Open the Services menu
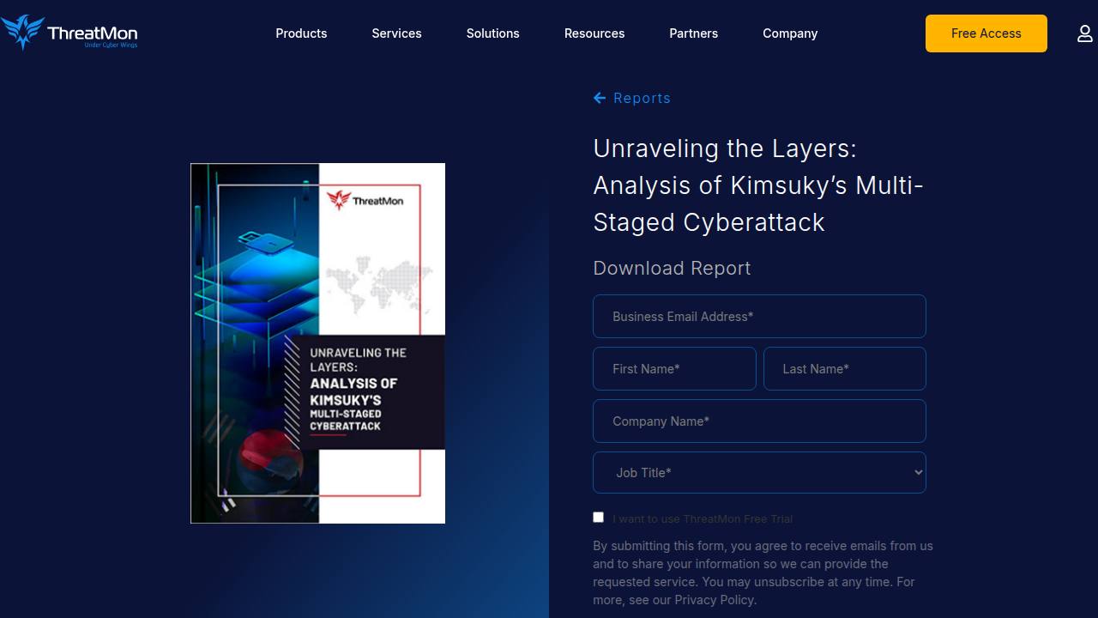The height and width of the screenshot is (618, 1098). (x=396, y=33)
